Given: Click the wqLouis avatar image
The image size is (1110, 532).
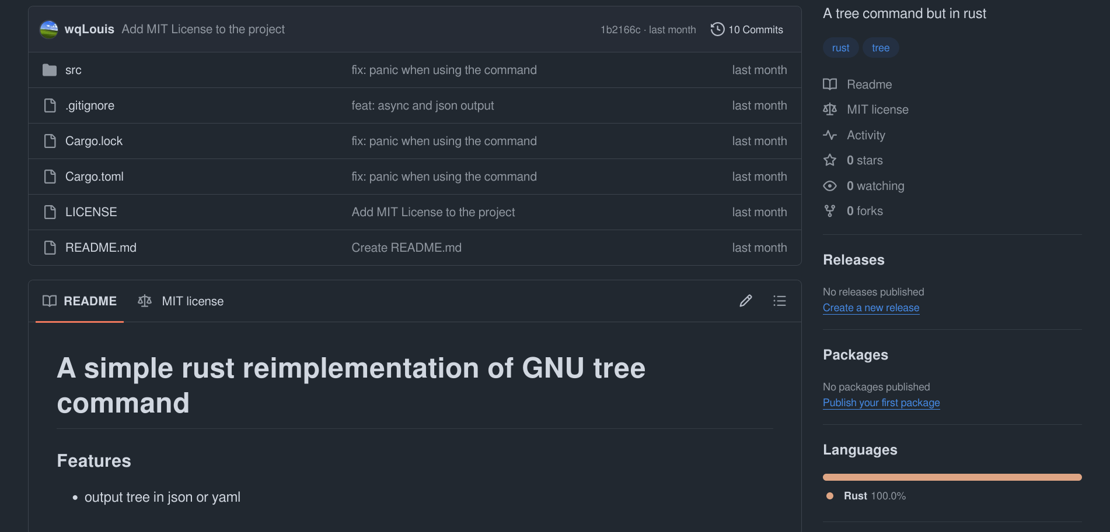Looking at the screenshot, I should tap(49, 29).
